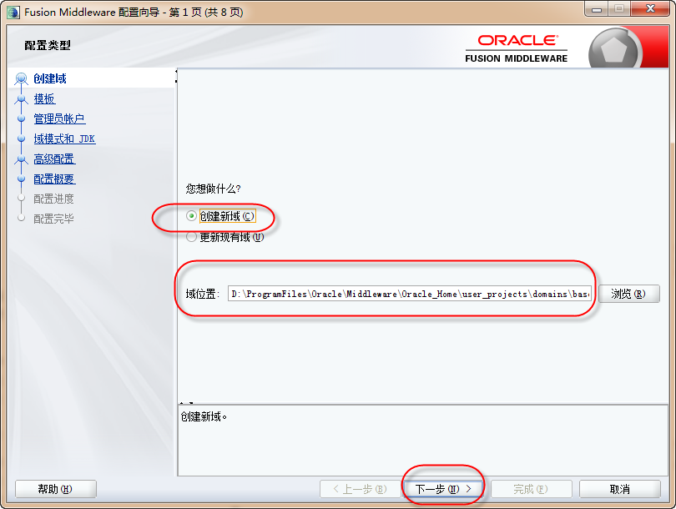
Task: Open the 配置概要 step link
Action: coord(54,179)
